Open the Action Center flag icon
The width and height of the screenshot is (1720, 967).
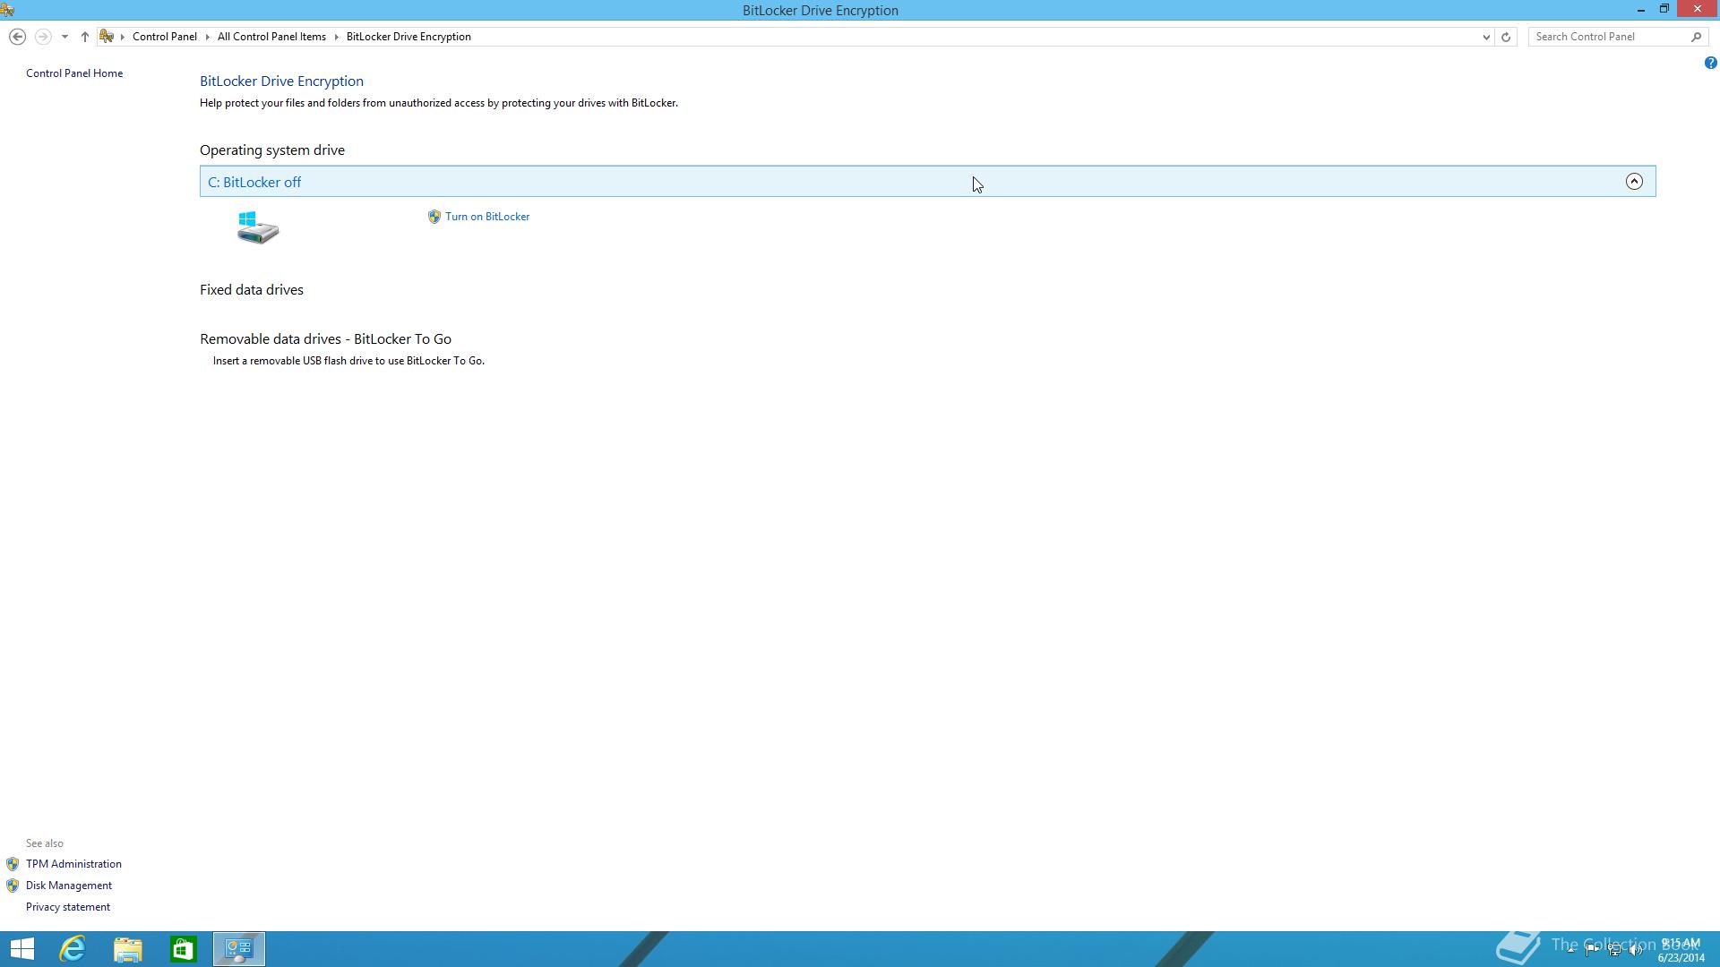point(1592,950)
